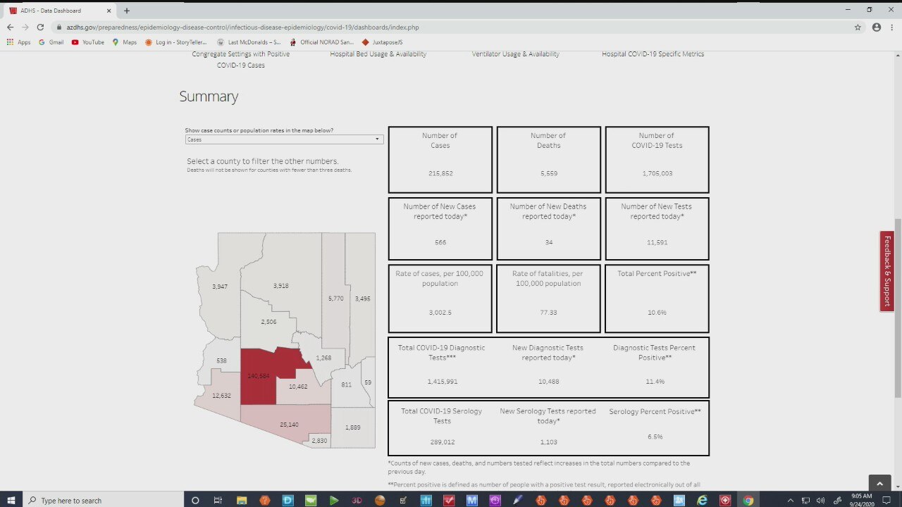902x507 pixels.
Task: Open the Maps bookmark
Action: point(125,42)
